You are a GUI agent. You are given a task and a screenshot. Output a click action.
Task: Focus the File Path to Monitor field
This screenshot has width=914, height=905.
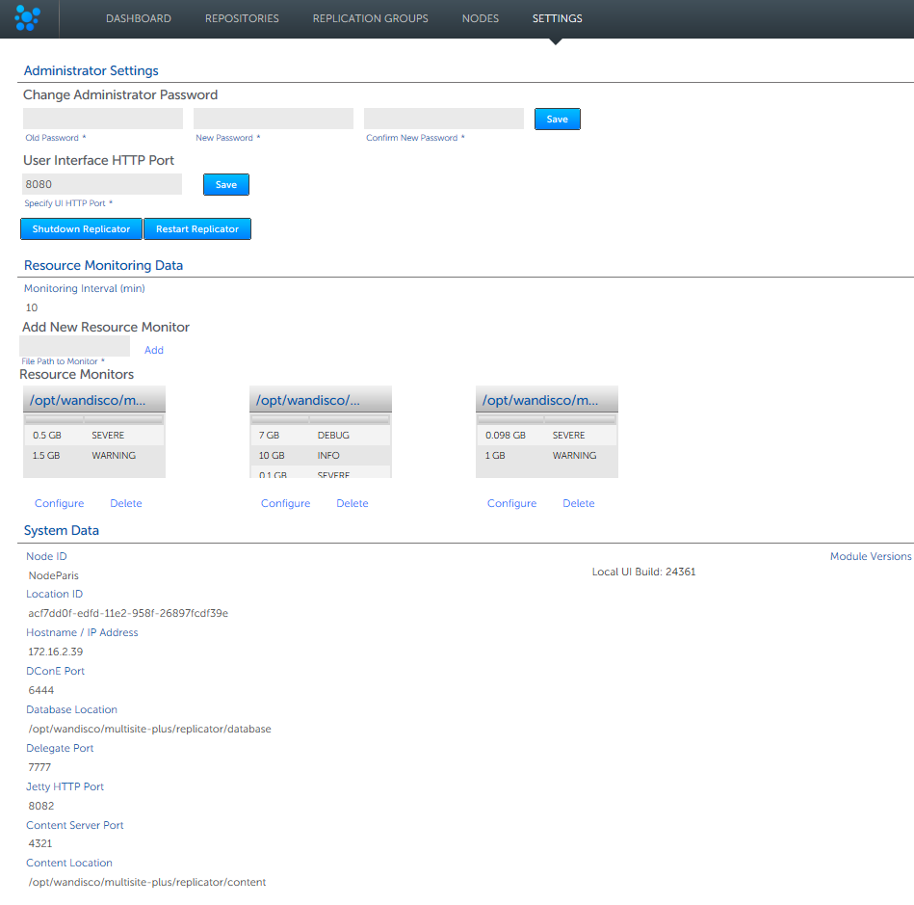[x=74, y=346]
